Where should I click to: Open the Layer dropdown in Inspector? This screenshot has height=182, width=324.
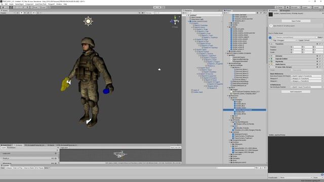point(313,40)
